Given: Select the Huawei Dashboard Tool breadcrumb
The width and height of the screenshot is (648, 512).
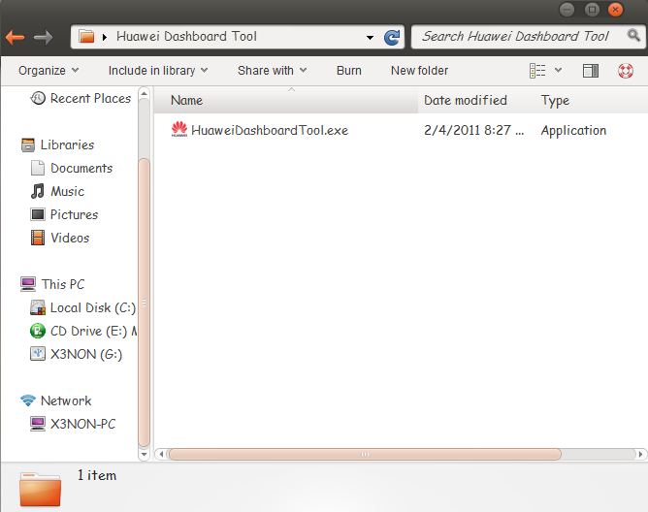Looking at the screenshot, I should pos(186,37).
